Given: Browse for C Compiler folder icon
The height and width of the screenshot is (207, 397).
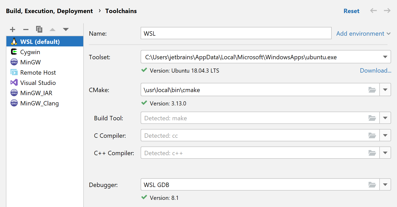Looking at the screenshot, I should (x=372, y=135).
